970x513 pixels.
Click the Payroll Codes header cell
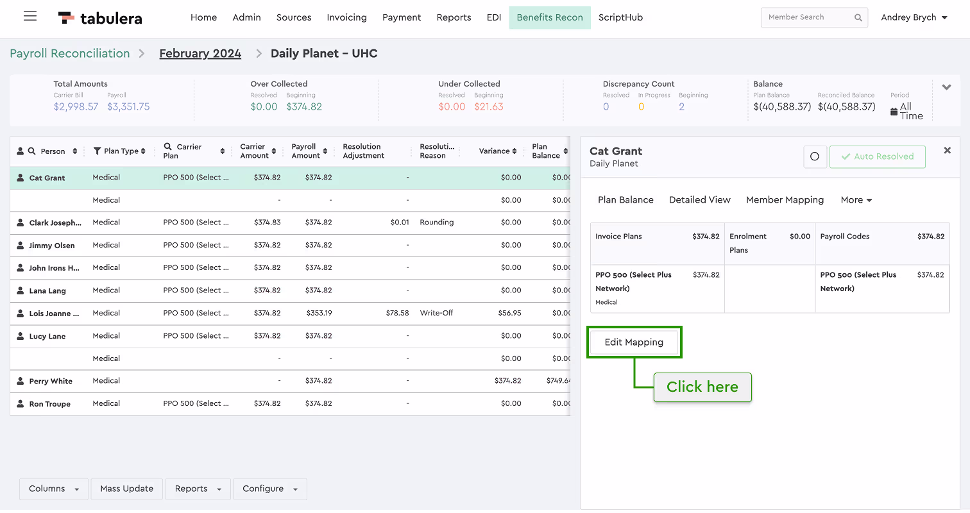(x=882, y=243)
